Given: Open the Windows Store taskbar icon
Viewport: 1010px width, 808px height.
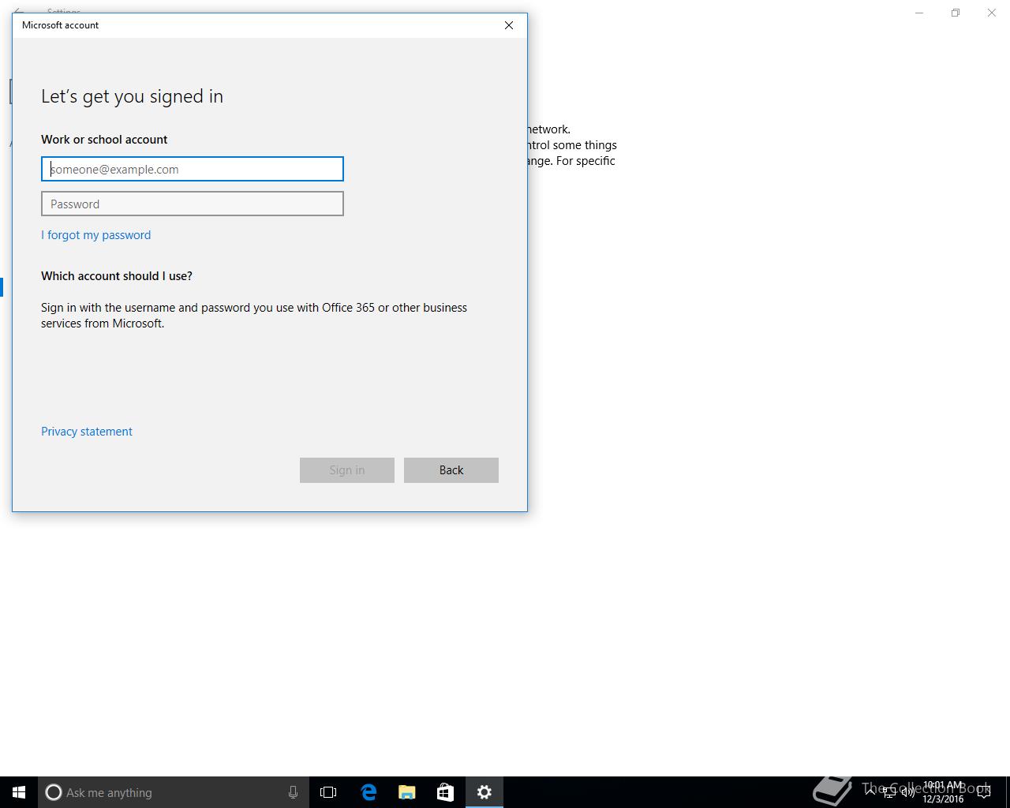Looking at the screenshot, I should [446, 792].
